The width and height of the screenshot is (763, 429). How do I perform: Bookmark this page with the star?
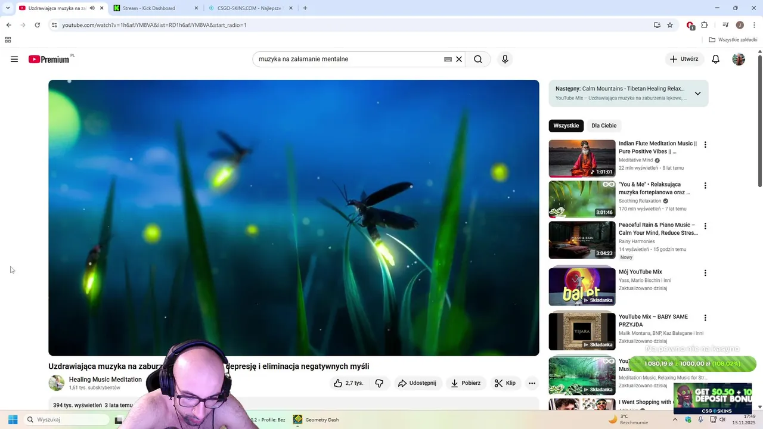670,25
